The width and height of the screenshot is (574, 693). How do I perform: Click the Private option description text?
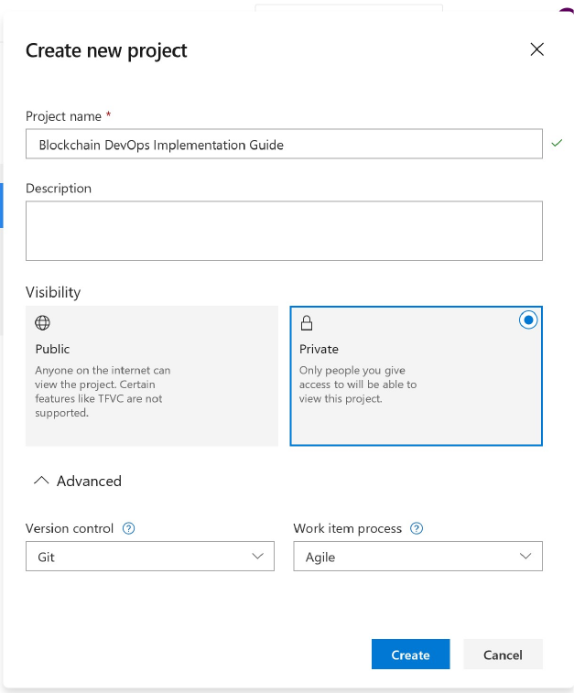358,384
